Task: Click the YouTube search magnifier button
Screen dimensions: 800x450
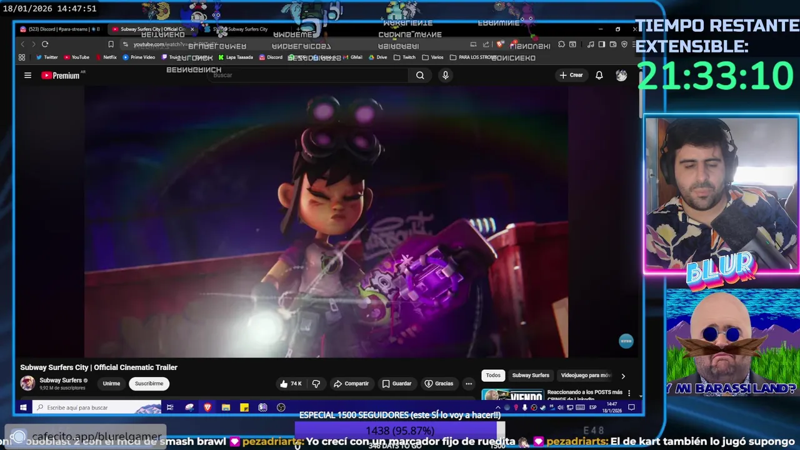Action: click(420, 75)
